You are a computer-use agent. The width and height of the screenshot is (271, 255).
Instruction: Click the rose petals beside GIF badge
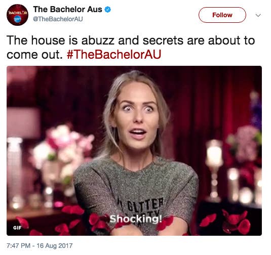23,223
